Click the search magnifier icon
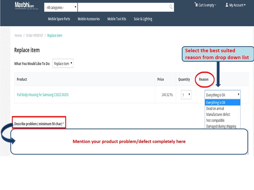The width and height of the screenshot is (254, 190). click(171, 7)
